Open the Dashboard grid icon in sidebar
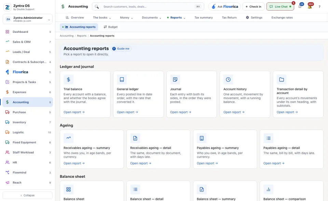 [x=7, y=32]
